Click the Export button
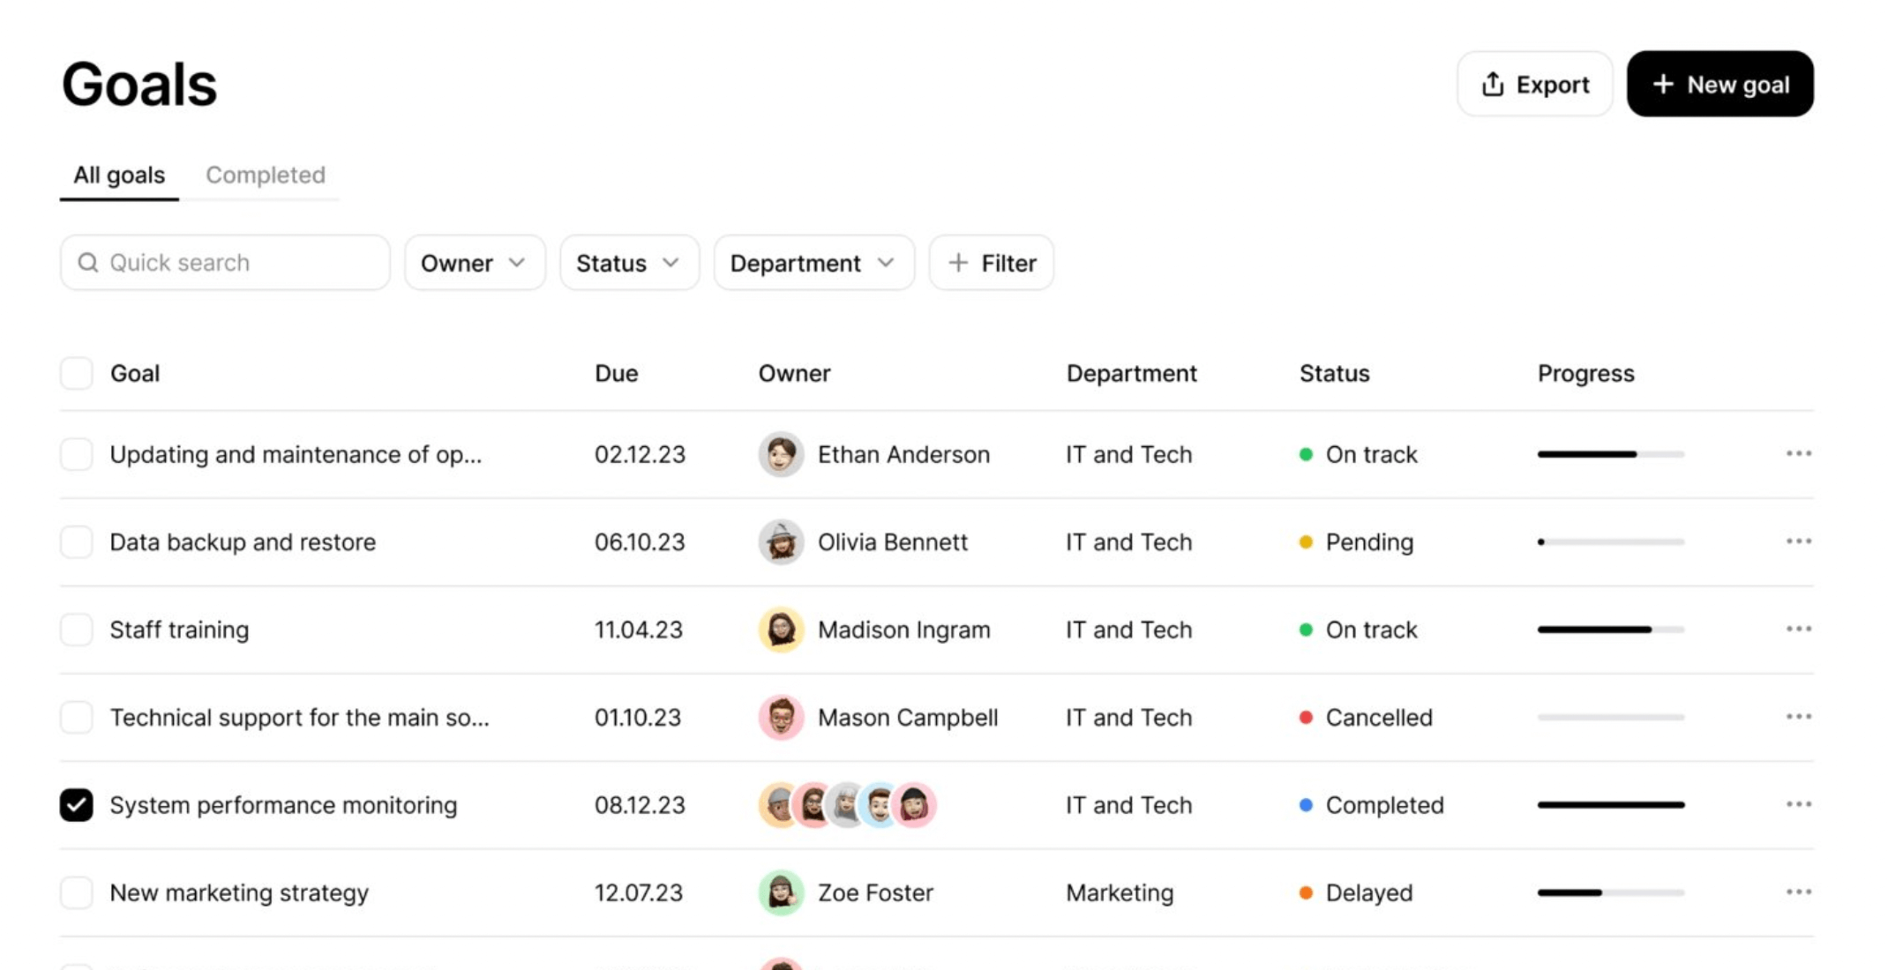Screen dimensions: 1888x970 pyautogui.click(x=1534, y=85)
